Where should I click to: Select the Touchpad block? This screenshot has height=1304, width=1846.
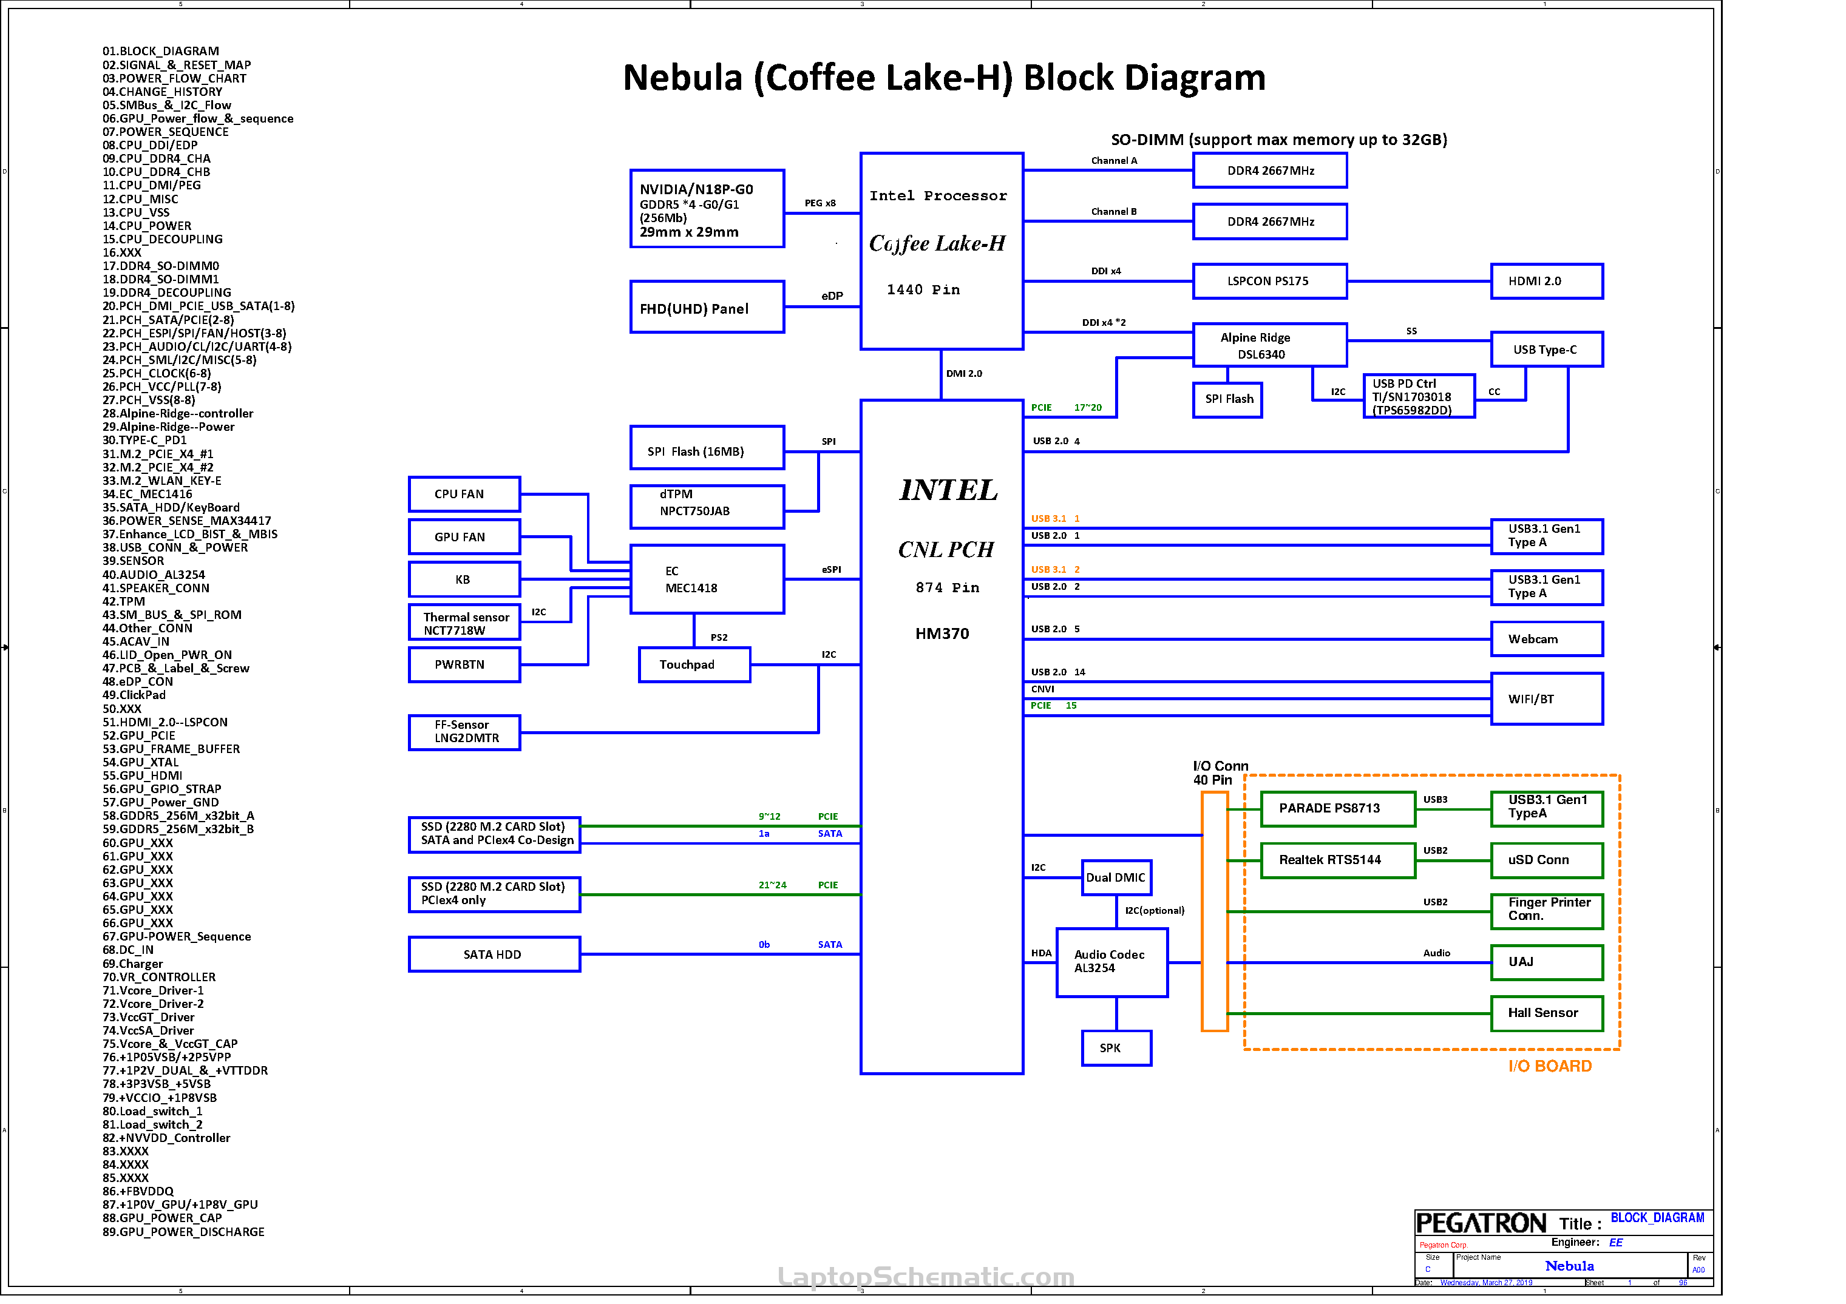(x=696, y=665)
